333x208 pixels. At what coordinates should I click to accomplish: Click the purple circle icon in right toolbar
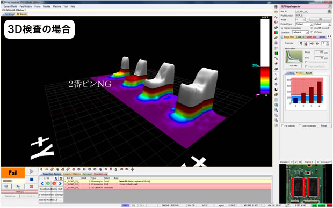[x=276, y=84]
